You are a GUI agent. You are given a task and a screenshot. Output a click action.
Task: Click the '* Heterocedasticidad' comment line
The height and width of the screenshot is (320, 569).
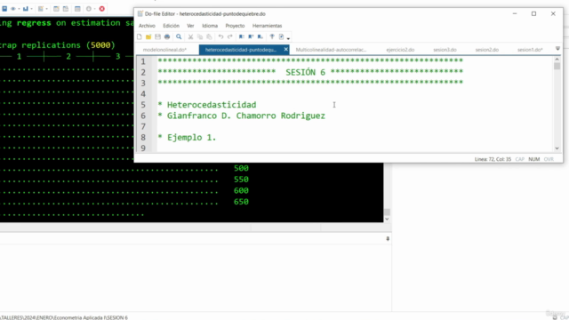207,105
